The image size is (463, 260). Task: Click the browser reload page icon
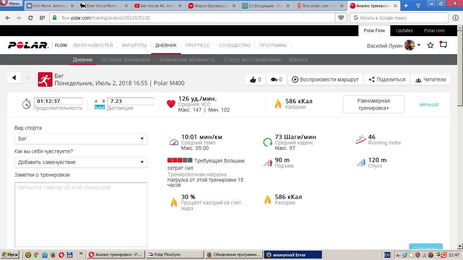point(30,18)
